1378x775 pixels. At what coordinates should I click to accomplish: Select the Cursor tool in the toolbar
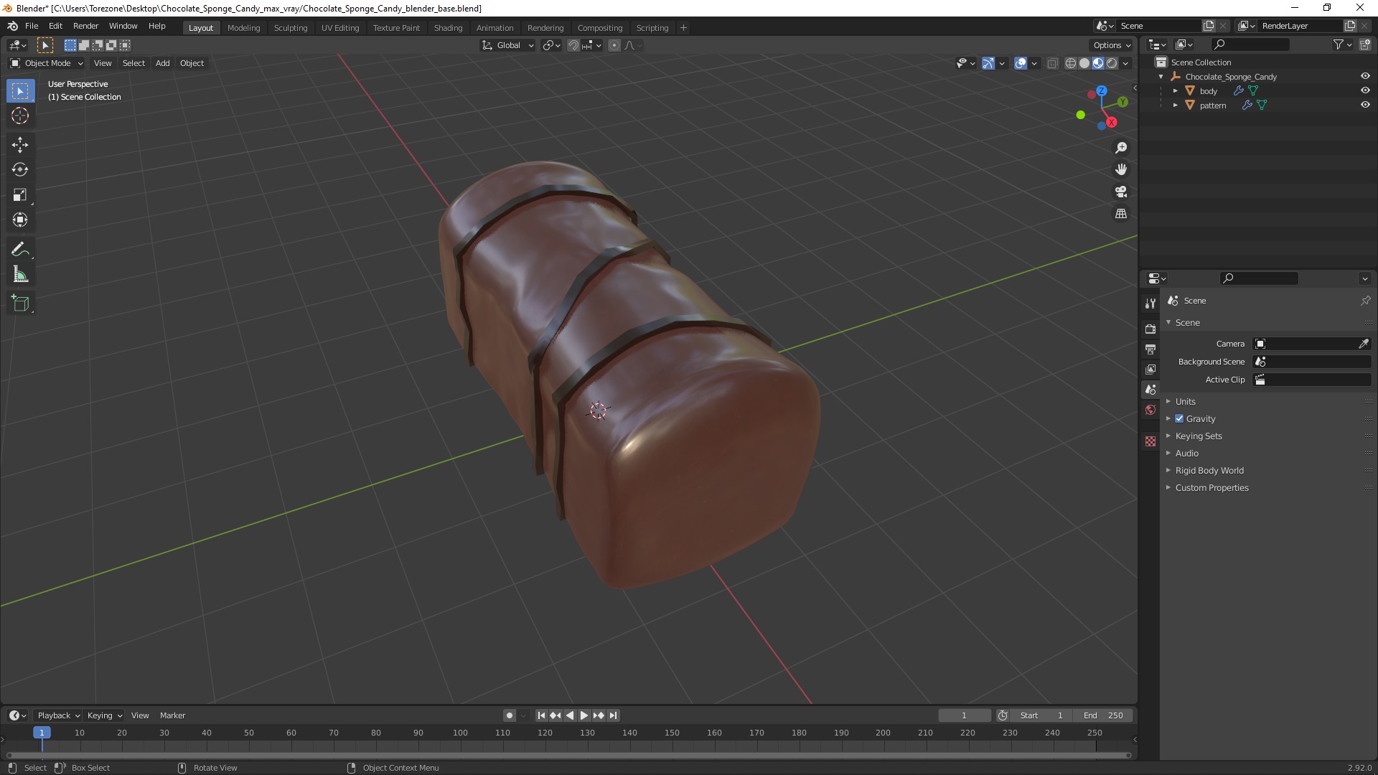(x=20, y=116)
